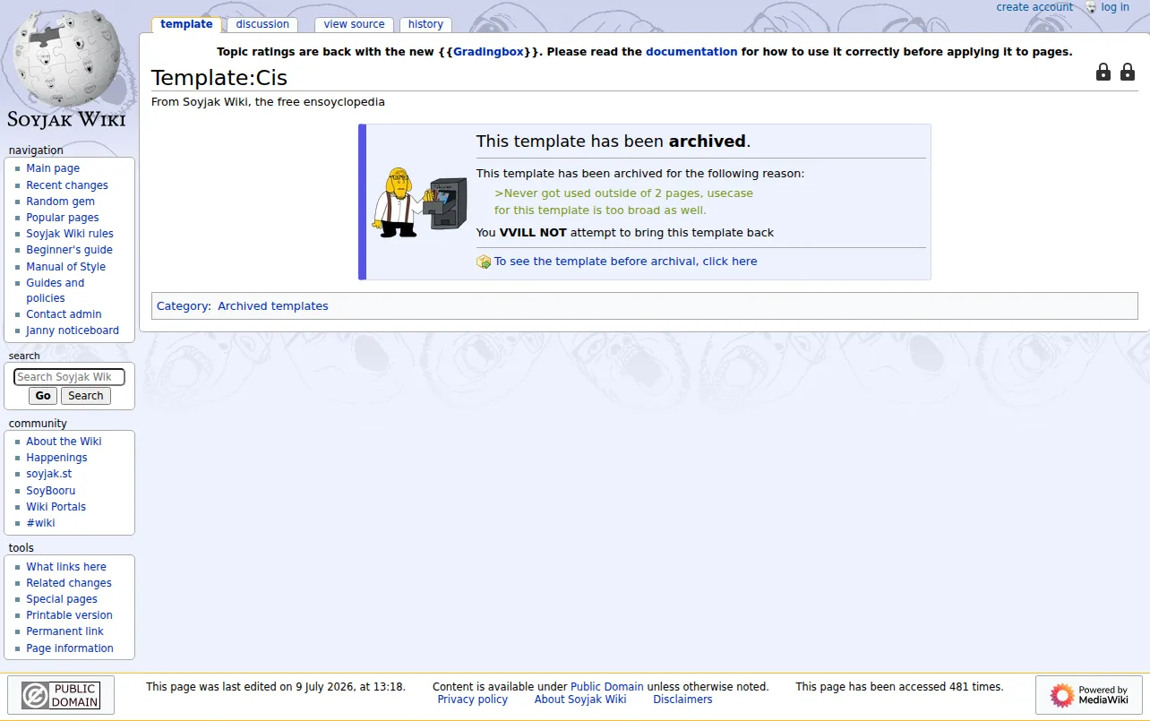Open Soyjak Wiki rules
1150x721 pixels.
[70, 234]
